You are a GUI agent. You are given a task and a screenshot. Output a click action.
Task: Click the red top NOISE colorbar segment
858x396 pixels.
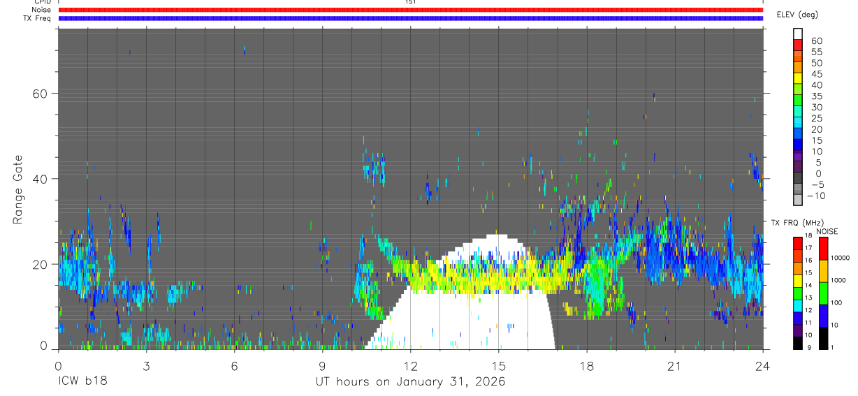click(823, 248)
